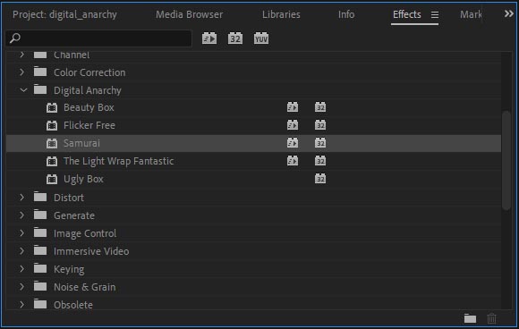This screenshot has width=519, height=329.
Task: Click the Noise & Grain folder label
Action: coord(85,287)
